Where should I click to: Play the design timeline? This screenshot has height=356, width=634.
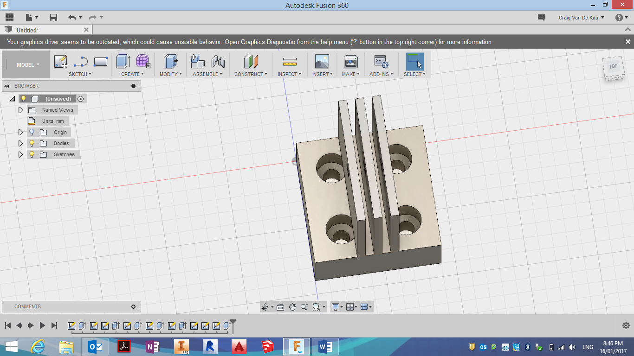(x=42, y=325)
